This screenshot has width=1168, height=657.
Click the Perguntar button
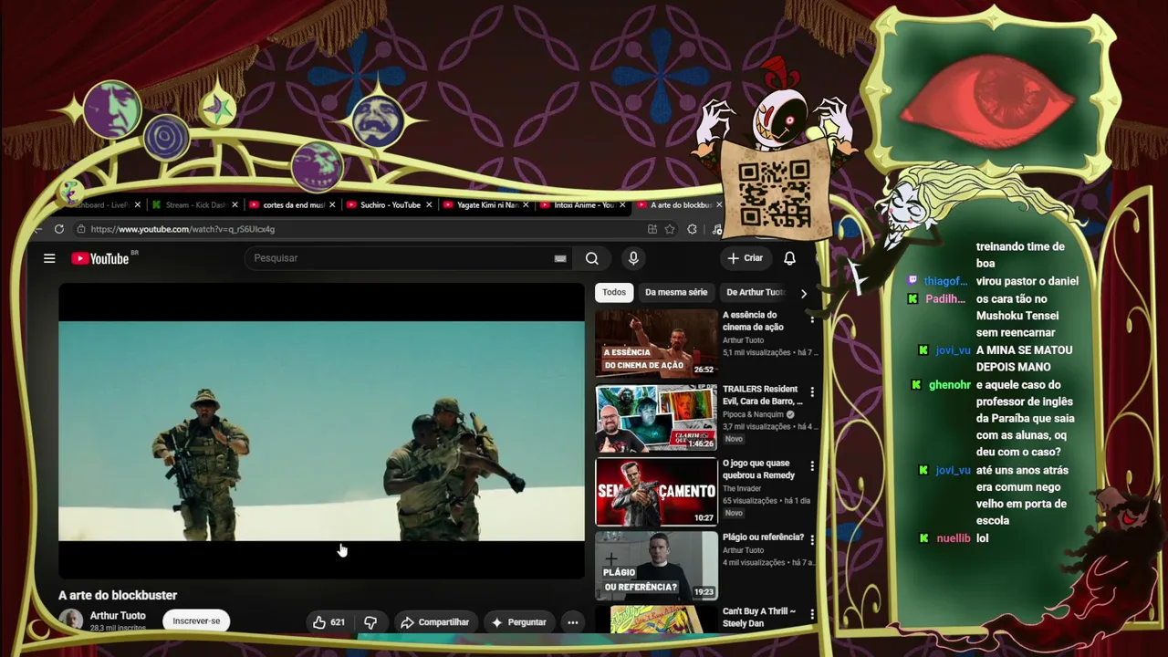pyautogui.click(x=518, y=622)
